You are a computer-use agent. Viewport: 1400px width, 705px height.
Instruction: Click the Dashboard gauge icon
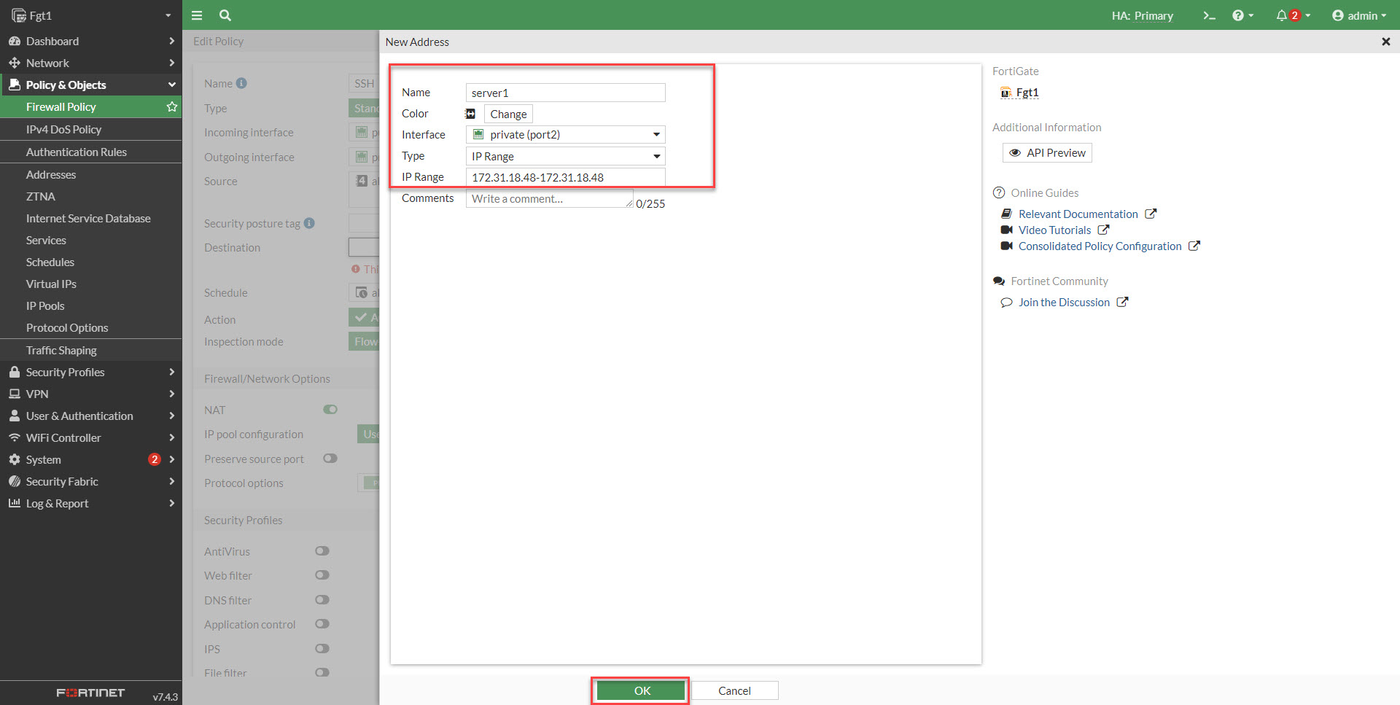(14, 41)
